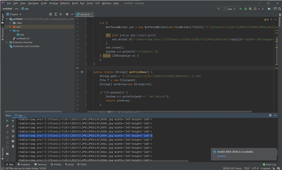Image resolution: width=282 pixels, height=170 pixels.
Task: Open the VCS menu
Action: [x=97, y=3]
